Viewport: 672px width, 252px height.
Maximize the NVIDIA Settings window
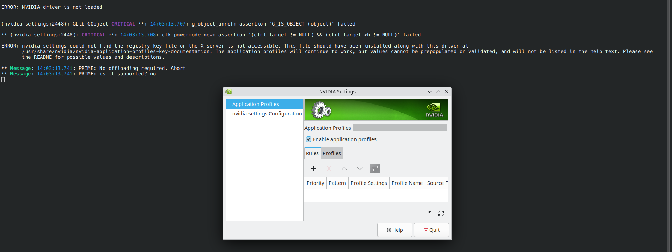click(438, 92)
